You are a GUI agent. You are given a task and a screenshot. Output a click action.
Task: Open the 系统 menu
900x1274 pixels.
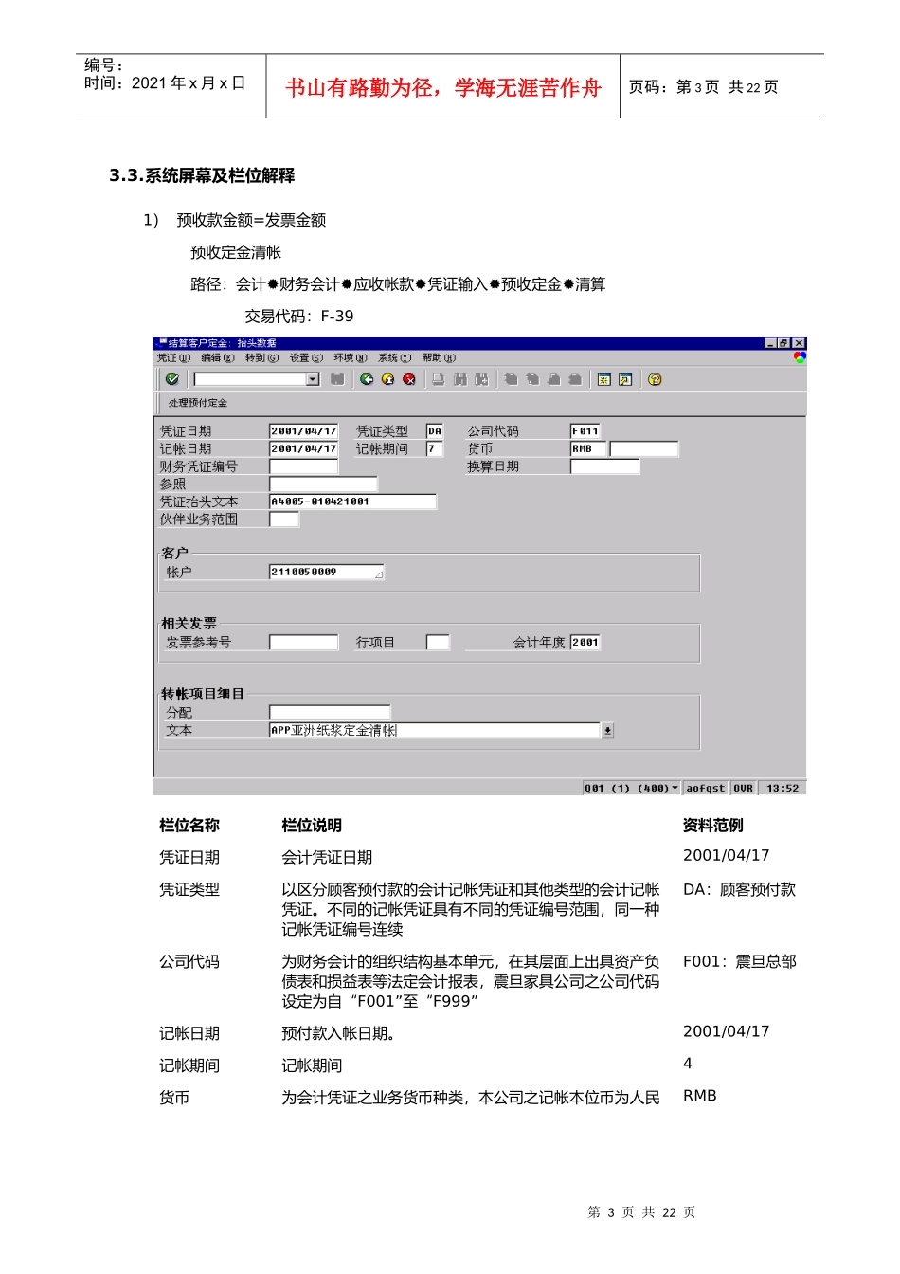pyautogui.click(x=394, y=358)
